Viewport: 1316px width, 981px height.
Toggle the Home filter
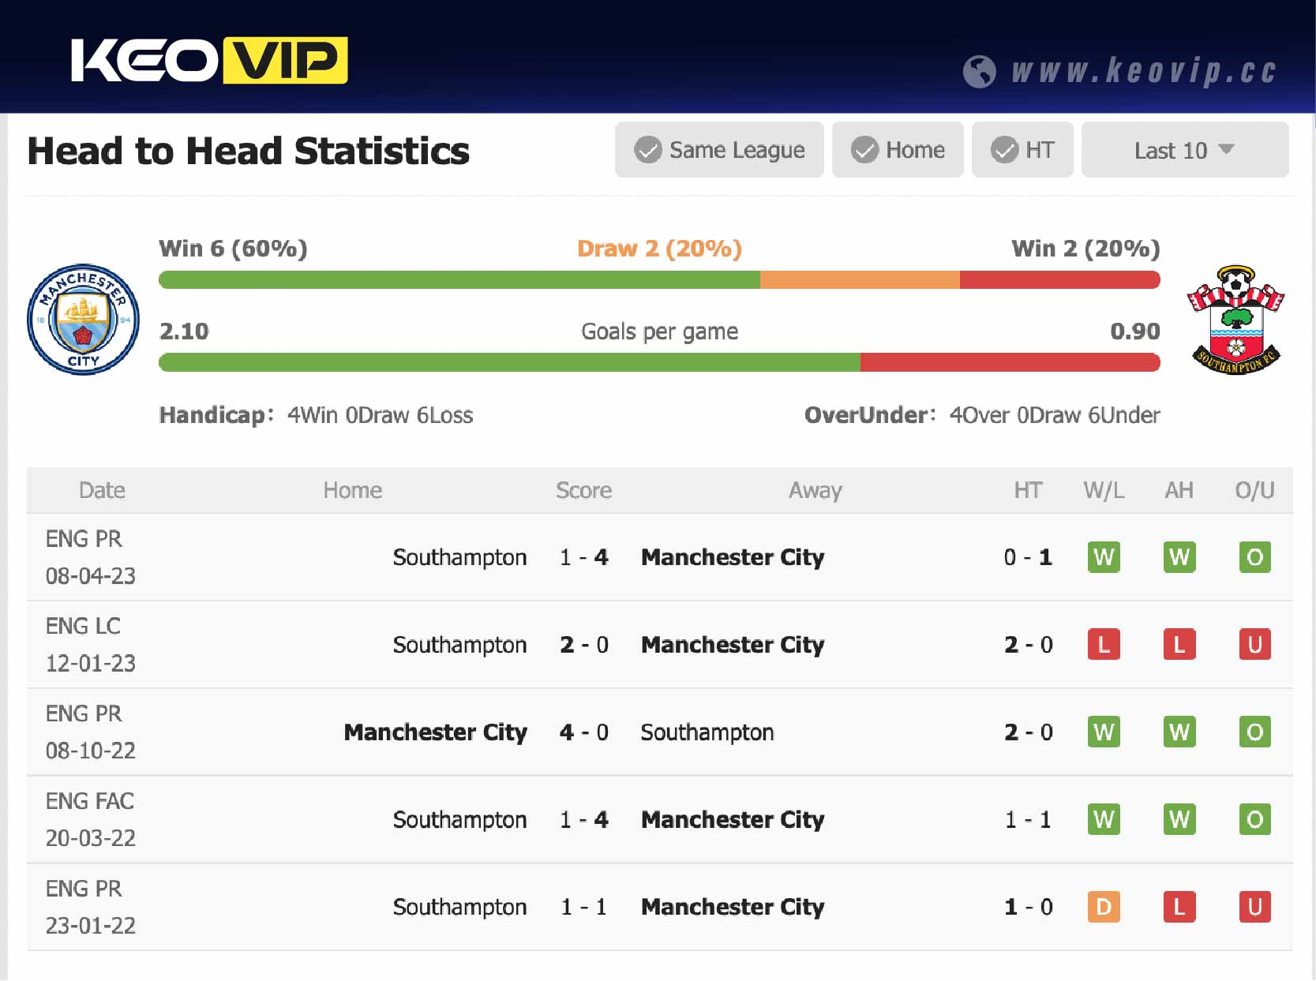898,150
